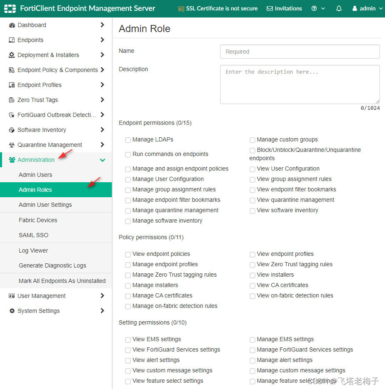Image resolution: width=385 pixels, height=389 pixels.
Task: Click SSL Certificate is not secure text
Action: click(222, 8)
